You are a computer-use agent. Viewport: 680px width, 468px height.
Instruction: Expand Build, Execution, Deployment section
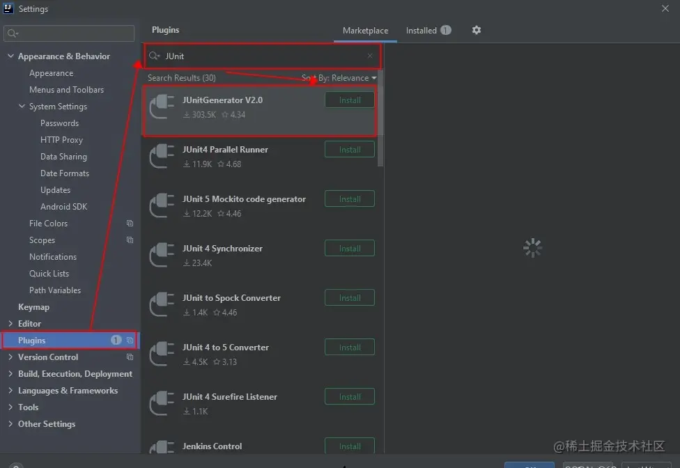(11, 373)
